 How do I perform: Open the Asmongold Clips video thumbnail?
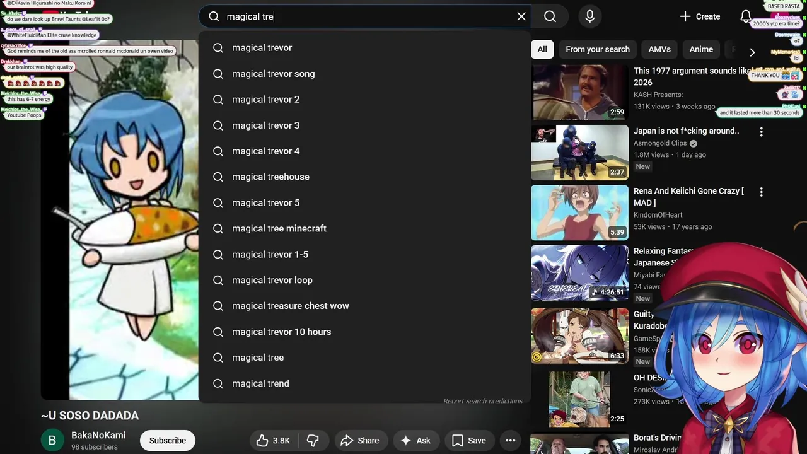(580, 153)
